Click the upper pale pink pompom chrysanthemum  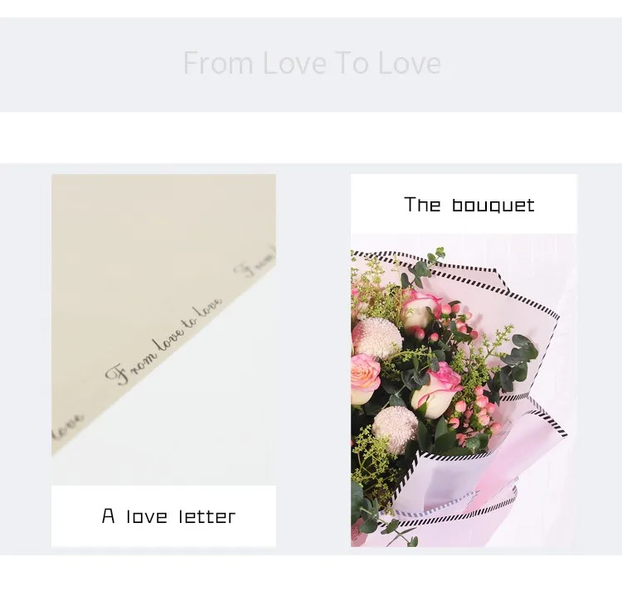pos(376,338)
